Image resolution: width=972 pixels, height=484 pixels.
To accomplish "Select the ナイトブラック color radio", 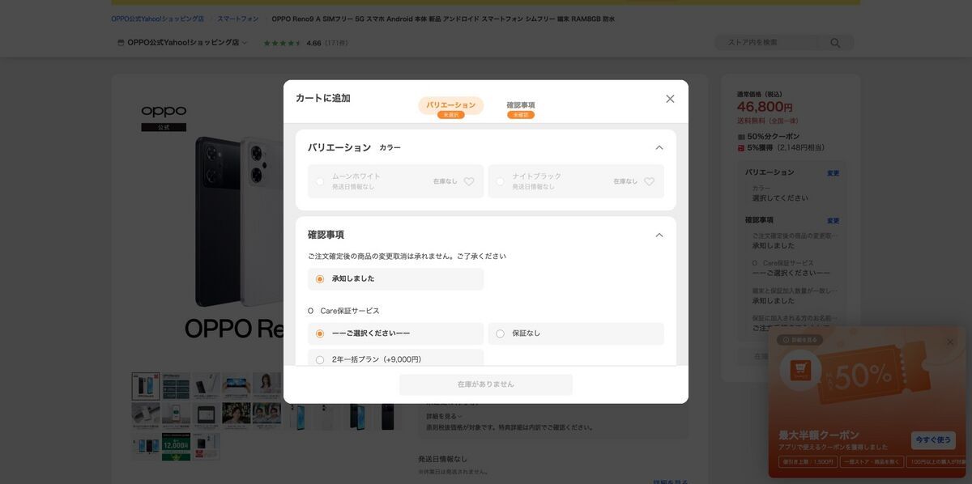I will 500,181.
